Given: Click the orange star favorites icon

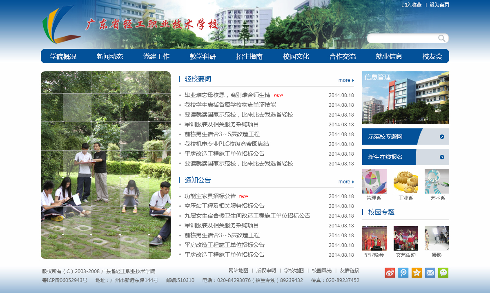Looking at the screenshot, I should 417,273.
